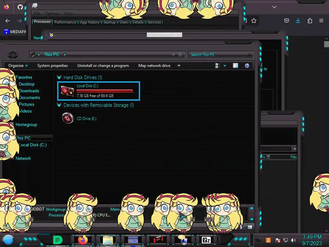Open Local Disk (C:) in navigation tree
Screen dimensions: 329x247
coord(33,145)
